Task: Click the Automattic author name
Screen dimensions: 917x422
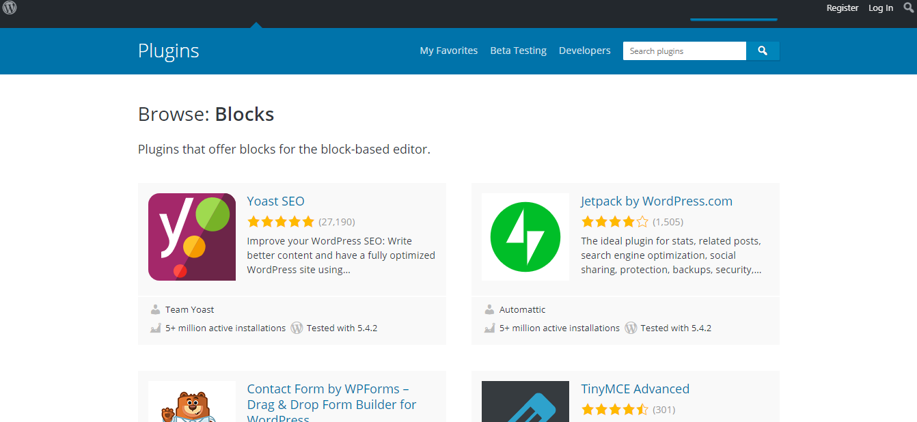Action: pyautogui.click(x=523, y=309)
